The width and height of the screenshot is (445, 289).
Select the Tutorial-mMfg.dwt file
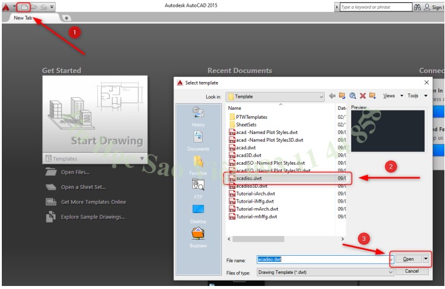click(x=256, y=217)
